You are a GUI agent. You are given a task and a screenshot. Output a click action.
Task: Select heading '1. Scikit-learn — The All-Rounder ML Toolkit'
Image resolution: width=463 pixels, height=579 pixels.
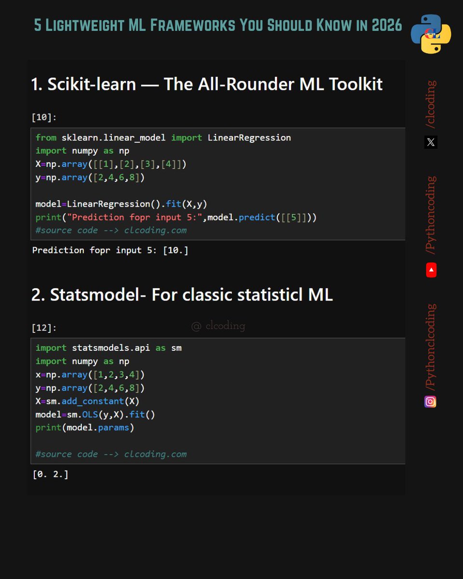coord(207,84)
